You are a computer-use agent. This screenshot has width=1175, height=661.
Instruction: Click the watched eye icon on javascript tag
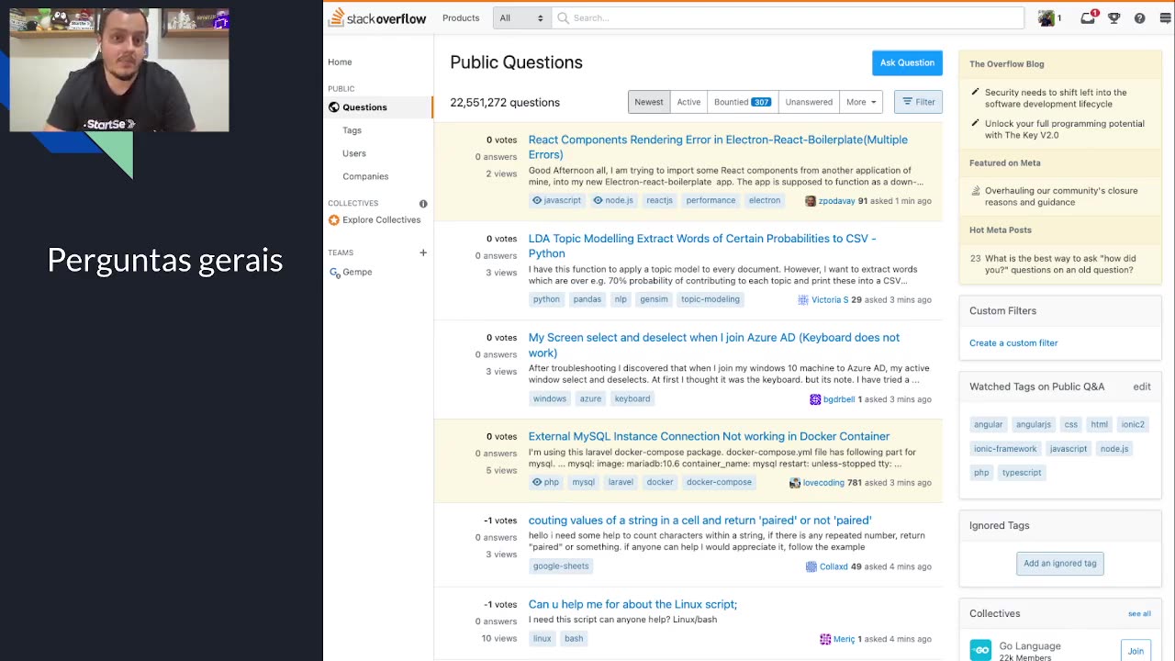pyautogui.click(x=538, y=200)
